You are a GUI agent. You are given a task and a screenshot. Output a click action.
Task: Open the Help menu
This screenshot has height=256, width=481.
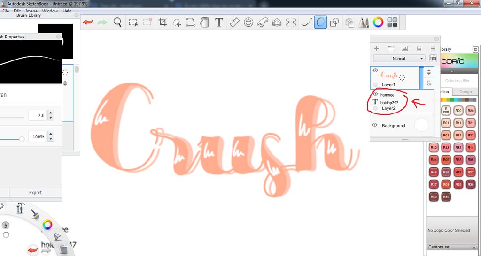67,11
